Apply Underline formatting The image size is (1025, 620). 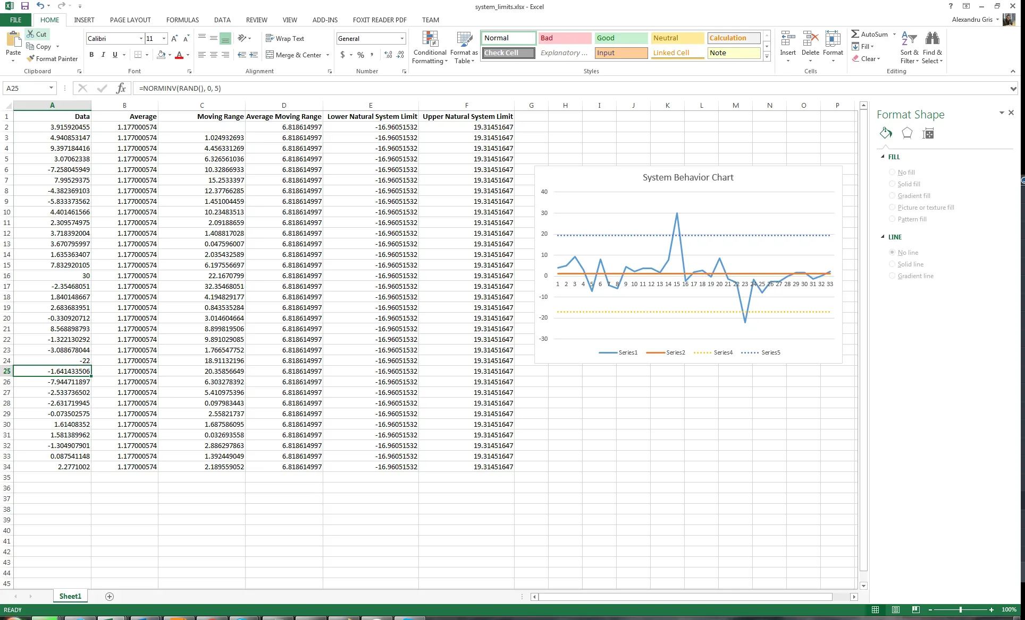115,55
